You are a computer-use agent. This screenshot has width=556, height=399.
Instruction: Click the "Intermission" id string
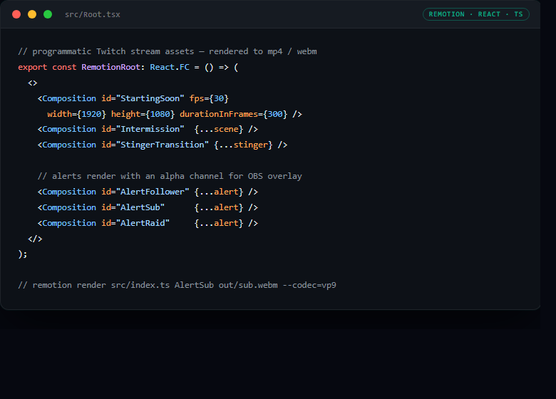click(150, 129)
